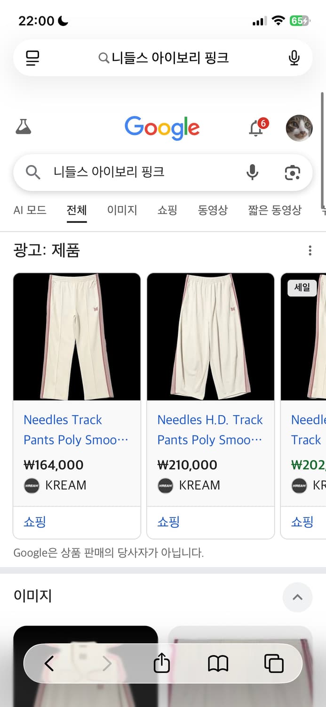Switch to the 쇼핑 tab

click(167, 210)
